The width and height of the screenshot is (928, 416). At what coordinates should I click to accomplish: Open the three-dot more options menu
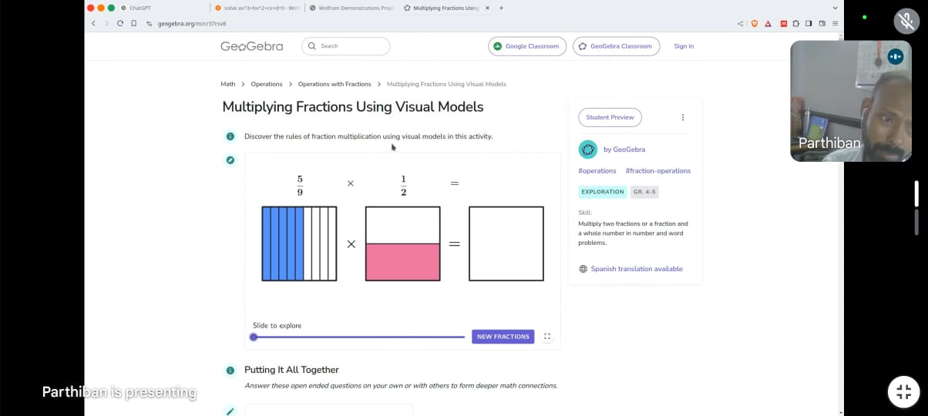[683, 118]
